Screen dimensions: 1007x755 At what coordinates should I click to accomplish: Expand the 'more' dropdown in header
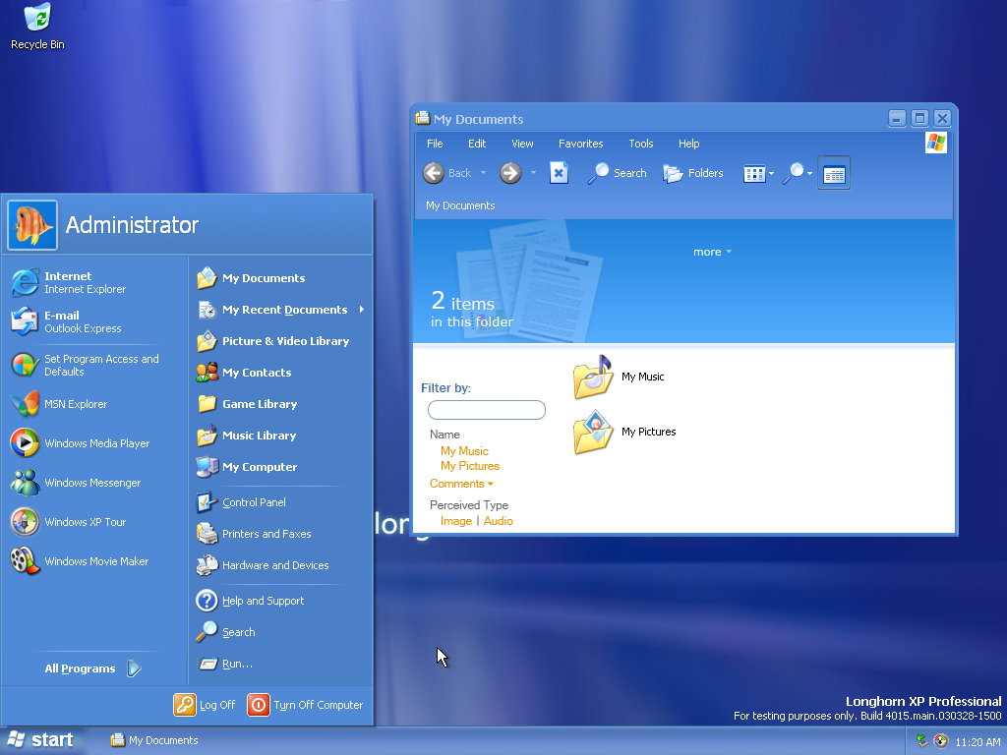tap(712, 252)
